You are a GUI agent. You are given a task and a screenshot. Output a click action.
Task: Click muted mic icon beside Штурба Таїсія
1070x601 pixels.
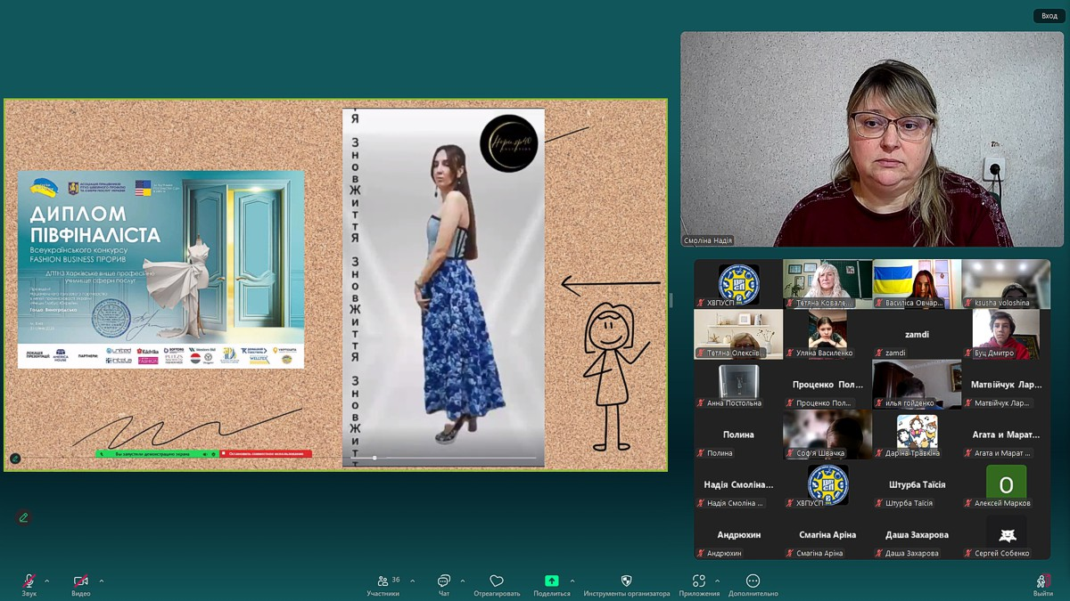click(879, 503)
